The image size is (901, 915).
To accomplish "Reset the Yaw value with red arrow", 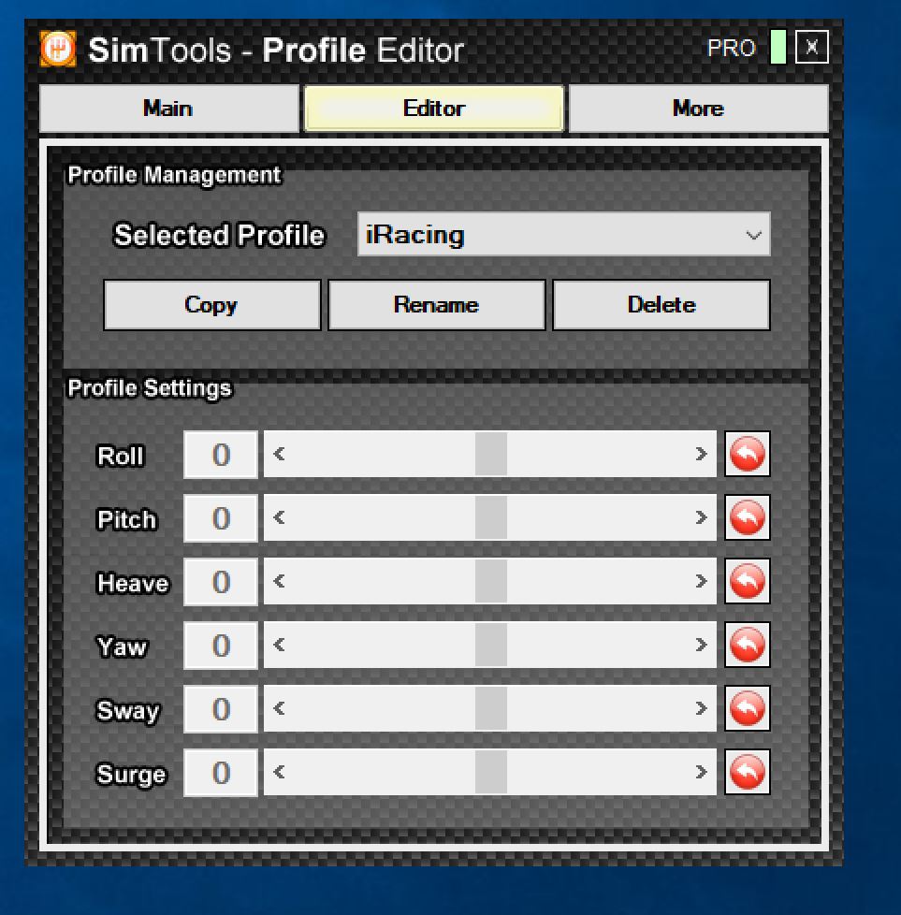I will [x=748, y=646].
